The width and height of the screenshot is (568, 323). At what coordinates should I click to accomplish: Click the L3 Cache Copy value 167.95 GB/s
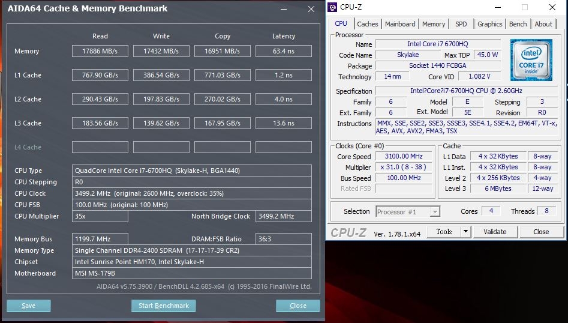tap(223, 123)
